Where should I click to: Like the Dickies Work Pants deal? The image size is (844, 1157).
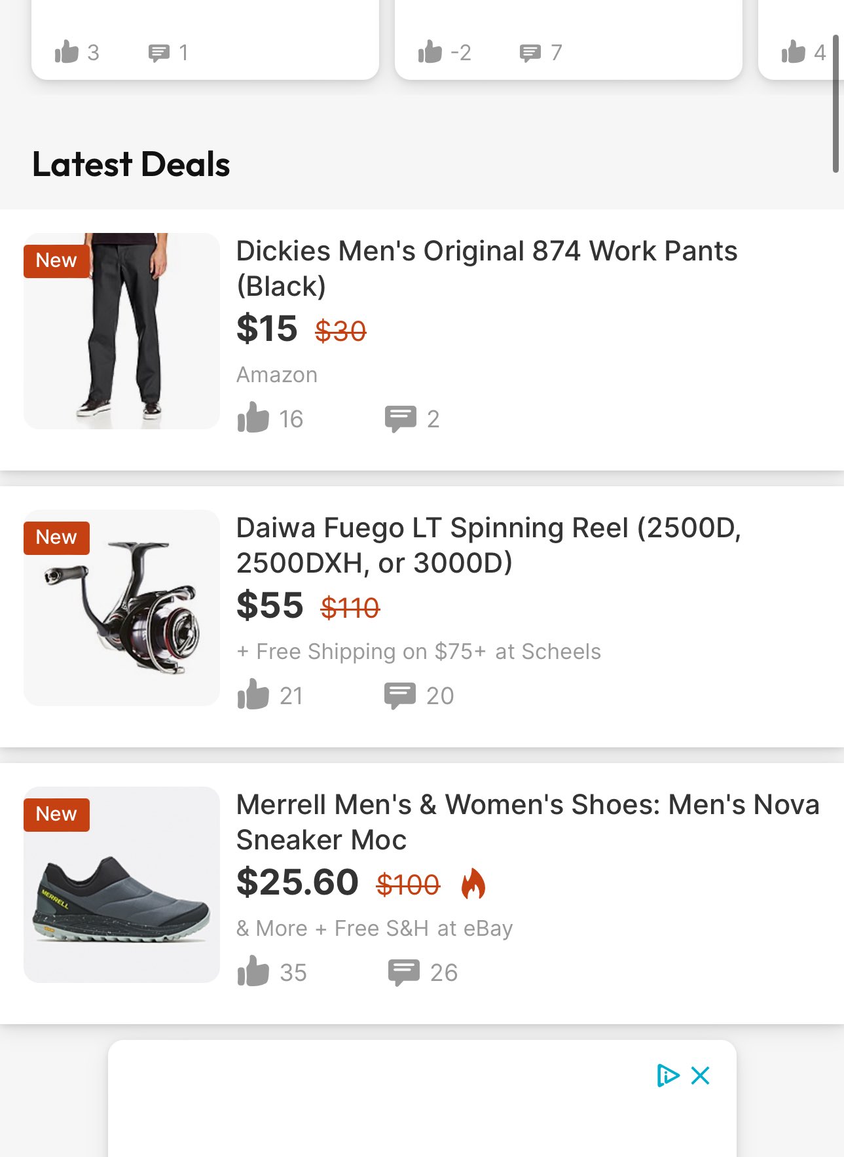click(253, 418)
